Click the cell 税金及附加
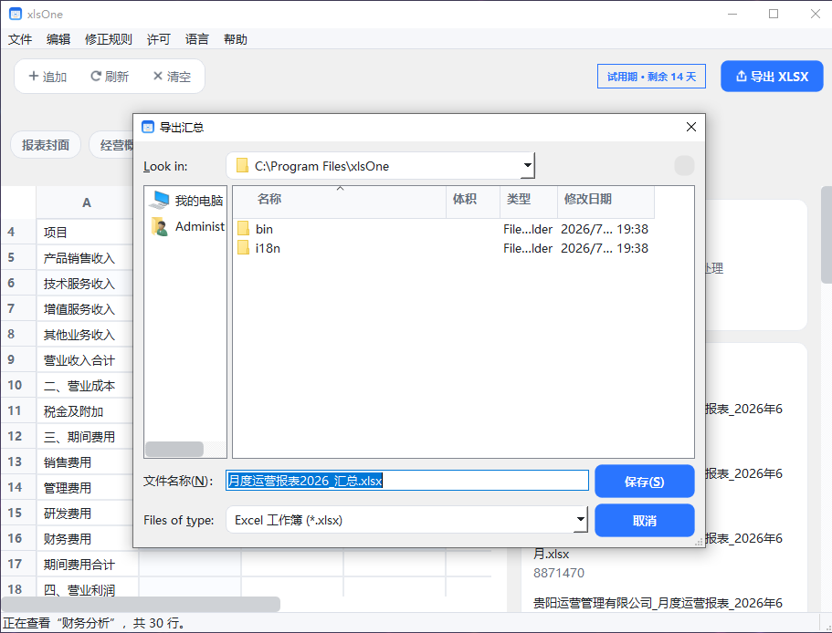This screenshot has width=832, height=633. click(85, 411)
